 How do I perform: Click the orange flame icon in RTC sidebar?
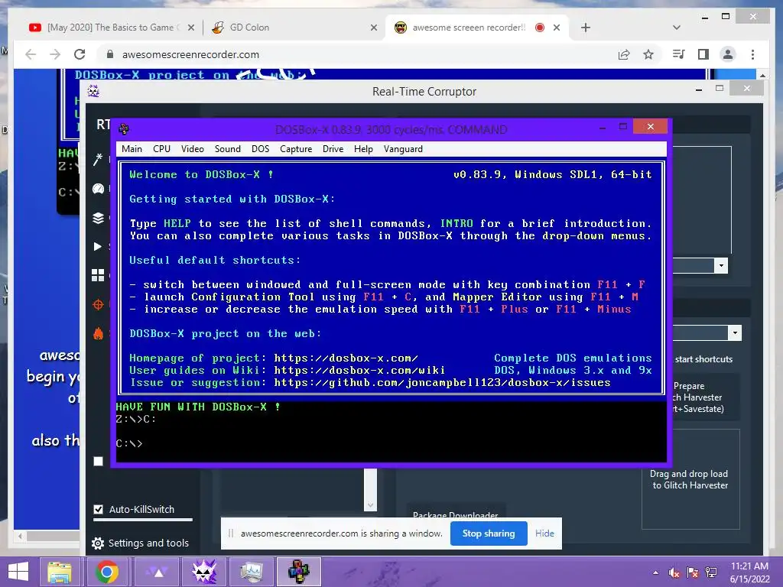[x=98, y=333]
